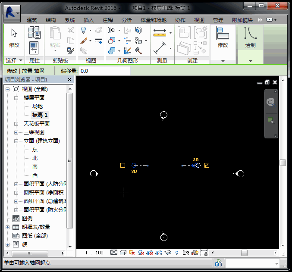Toggle the right 3D extent label on grid

196,160
